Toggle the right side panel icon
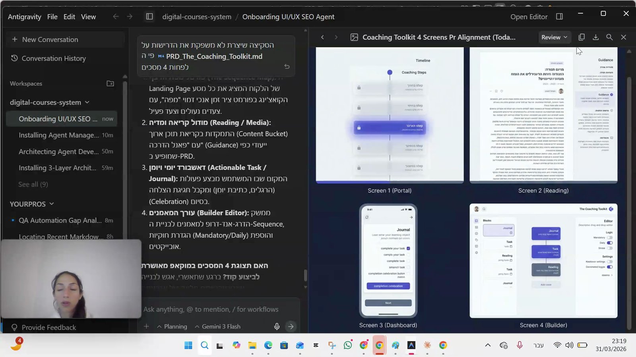The width and height of the screenshot is (636, 357). click(x=559, y=17)
